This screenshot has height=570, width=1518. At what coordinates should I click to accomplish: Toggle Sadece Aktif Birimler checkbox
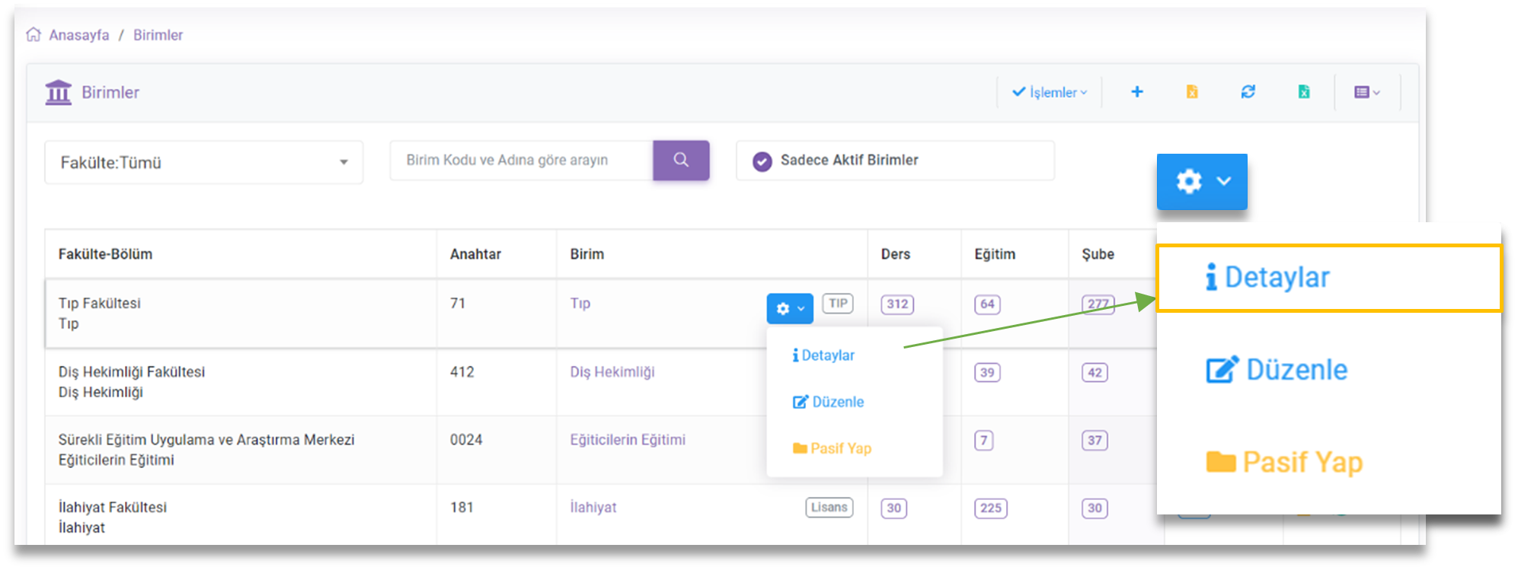762,161
